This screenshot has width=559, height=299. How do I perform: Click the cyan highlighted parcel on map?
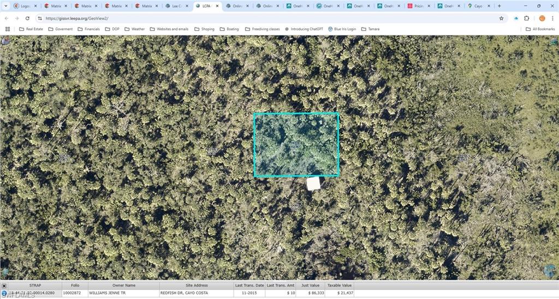[x=296, y=144]
